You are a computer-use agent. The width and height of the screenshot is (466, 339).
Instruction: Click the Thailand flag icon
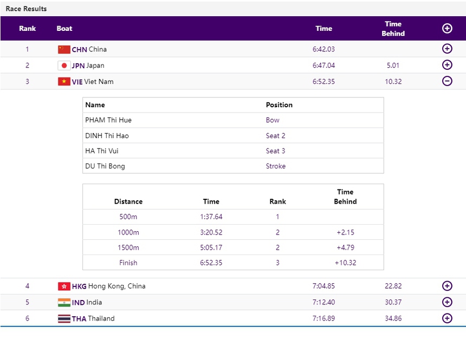(63, 318)
